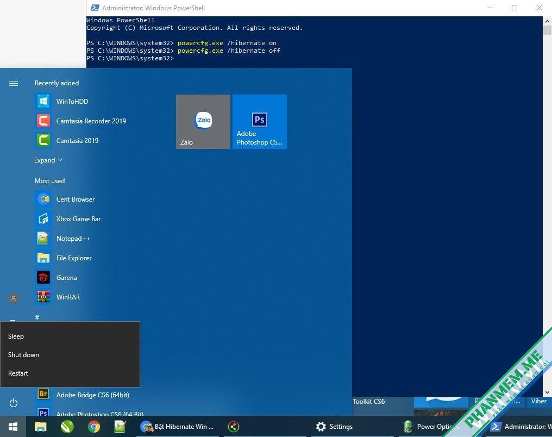Image resolution: width=552 pixels, height=437 pixels.
Task: Launch Camtasia Recorder 2019 icon
Action: coord(43,121)
